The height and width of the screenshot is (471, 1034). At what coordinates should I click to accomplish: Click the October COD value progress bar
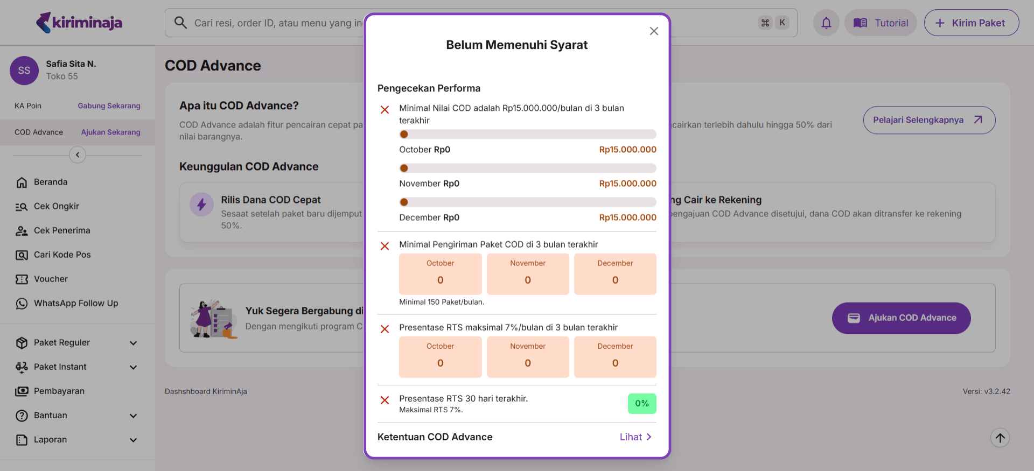pyautogui.click(x=527, y=135)
